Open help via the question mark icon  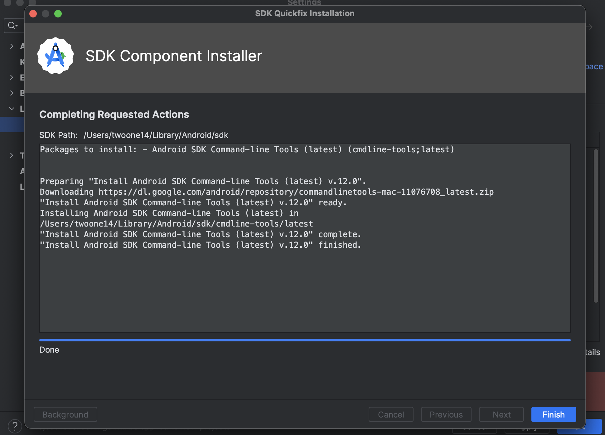(x=15, y=426)
